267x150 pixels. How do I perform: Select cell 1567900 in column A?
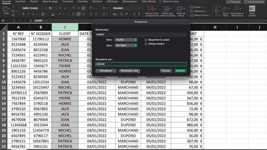pyautogui.click(x=18, y=39)
